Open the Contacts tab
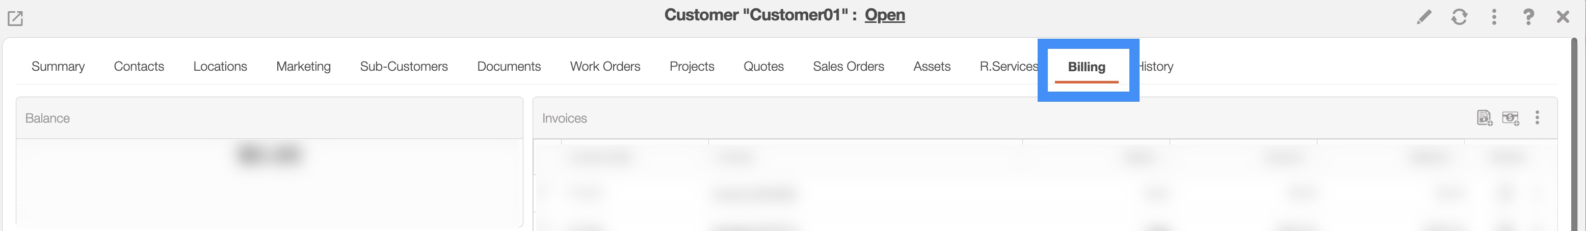1586x231 pixels. click(x=139, y=66)
